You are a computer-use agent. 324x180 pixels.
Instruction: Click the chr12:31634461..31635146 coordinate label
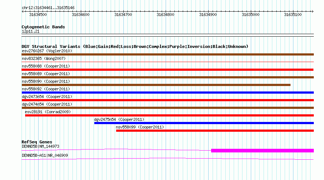coord(48,8)
